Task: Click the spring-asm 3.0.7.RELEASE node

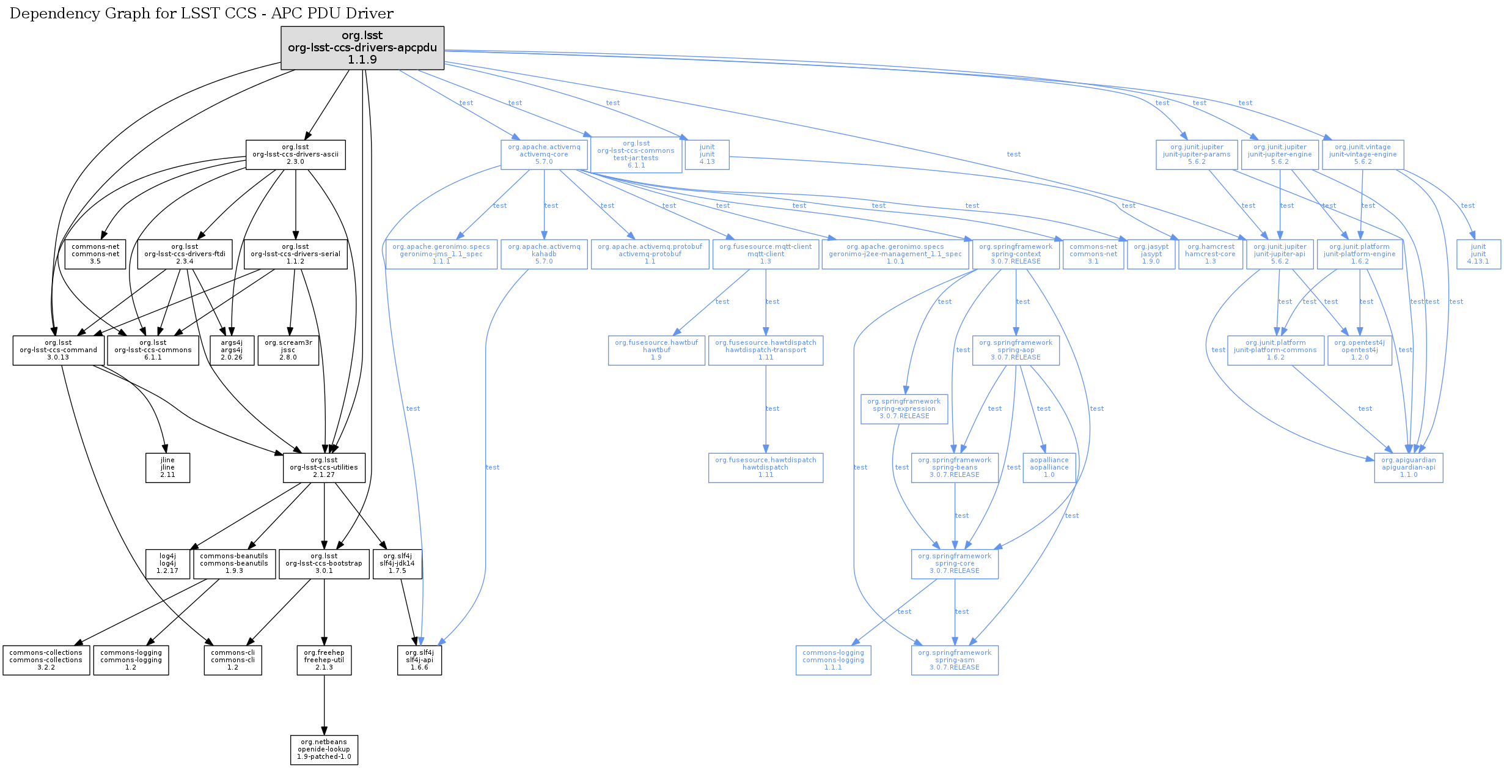Action: click(x=955, y=660)
